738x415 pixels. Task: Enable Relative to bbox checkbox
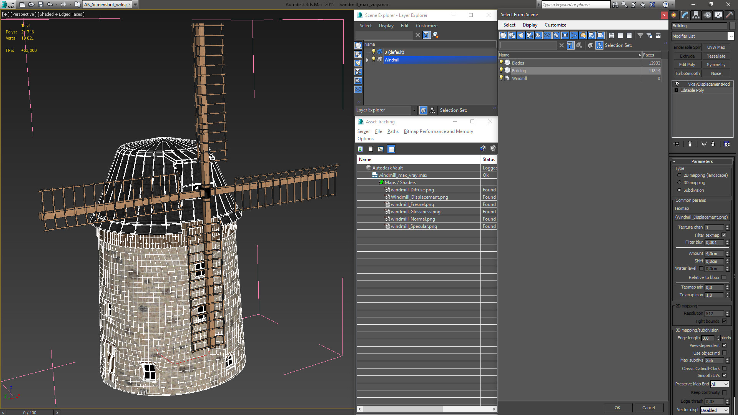point(724,277)
